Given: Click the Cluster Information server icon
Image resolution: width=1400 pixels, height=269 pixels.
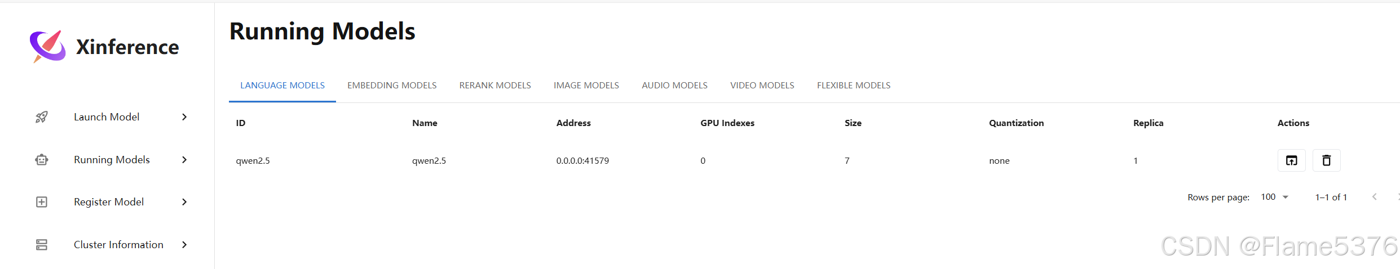Looking at the screenshot, I should click(42, 245).
